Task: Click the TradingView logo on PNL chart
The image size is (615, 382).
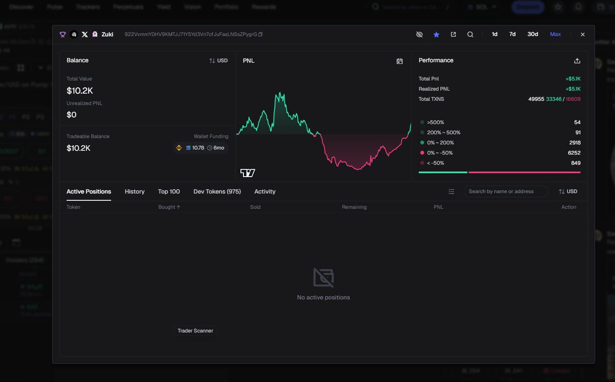Action: click(x=248, y=173)
